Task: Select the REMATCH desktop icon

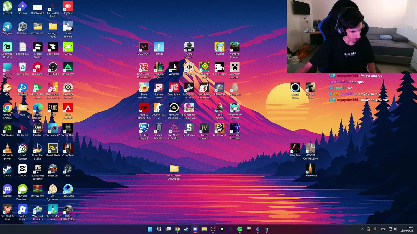Action: (x=219, y=89)
